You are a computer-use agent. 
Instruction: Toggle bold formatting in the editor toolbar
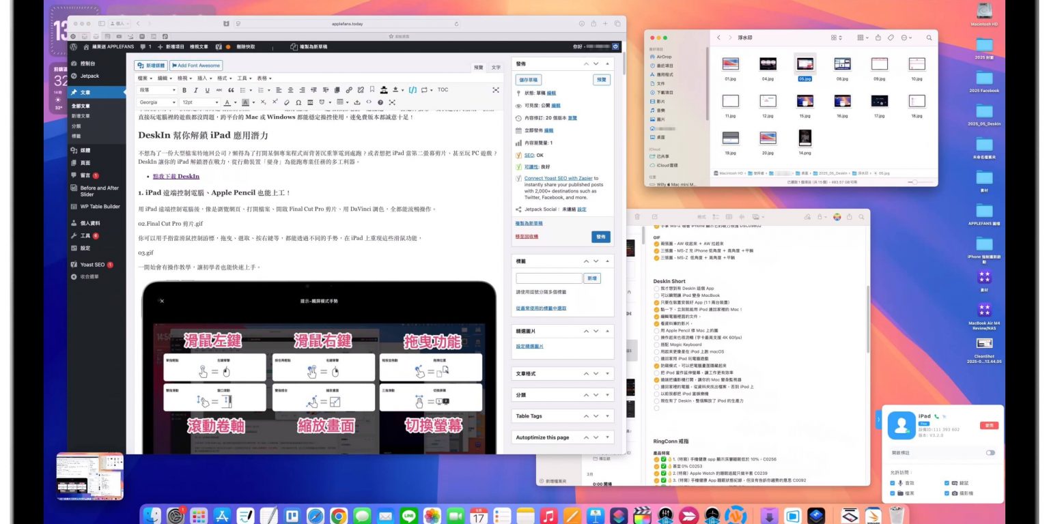(x=184, y=90)
